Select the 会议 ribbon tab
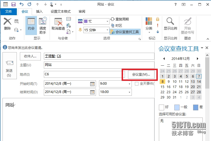Viewport: 211px width, 141px height. pos(25,12)
